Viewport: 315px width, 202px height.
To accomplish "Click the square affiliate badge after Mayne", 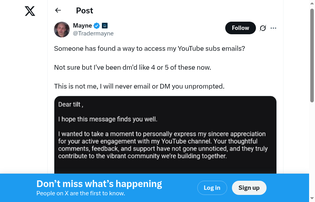I will pos(105,26).
